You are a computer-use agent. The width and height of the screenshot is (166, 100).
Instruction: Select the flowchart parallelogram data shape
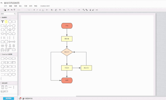pyautogui.click(x=2, y=62)
